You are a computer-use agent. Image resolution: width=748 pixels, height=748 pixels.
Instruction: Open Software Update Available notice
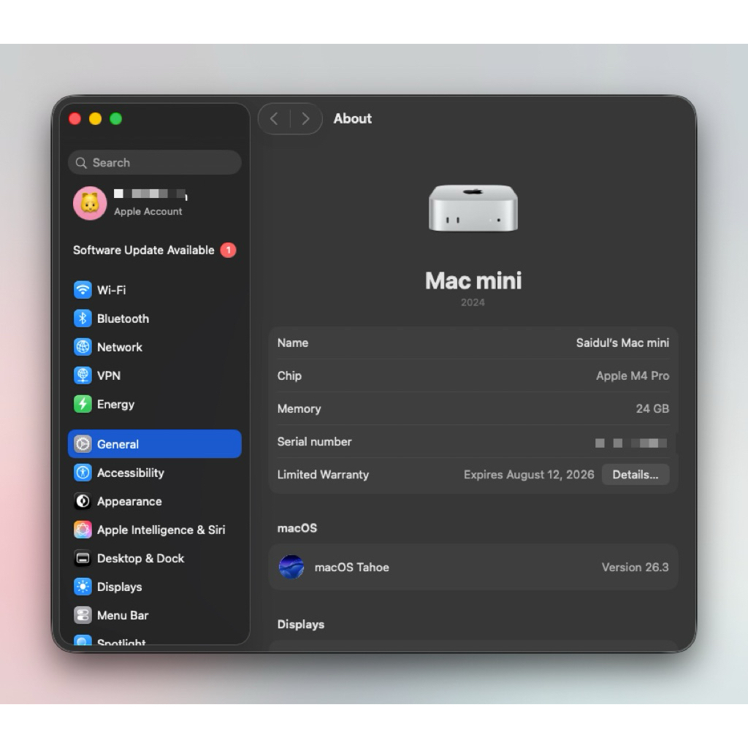[155, 250]
